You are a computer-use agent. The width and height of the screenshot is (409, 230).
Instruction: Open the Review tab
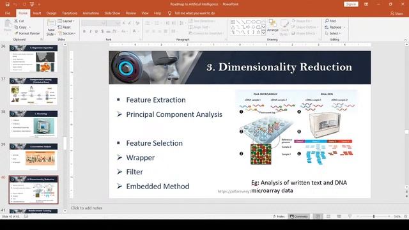click(130, 13)
